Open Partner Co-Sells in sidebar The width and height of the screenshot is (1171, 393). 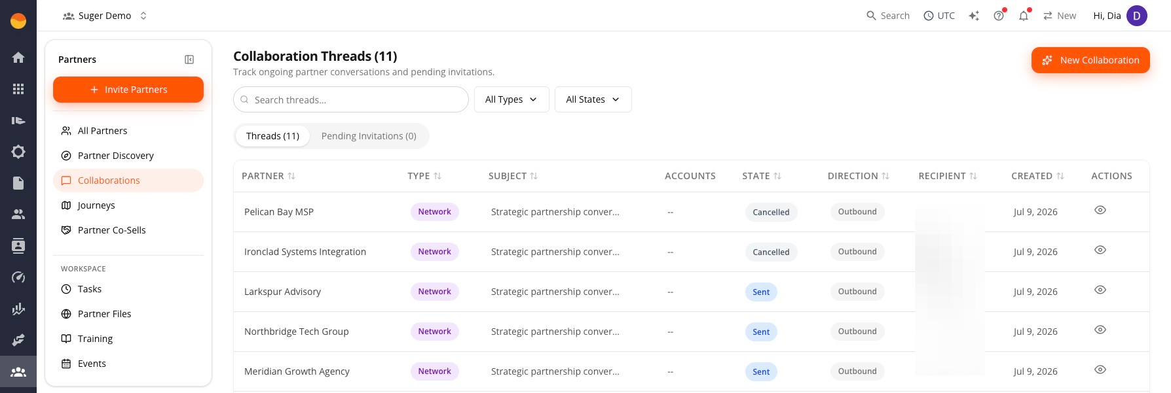[x=128, y=230]
